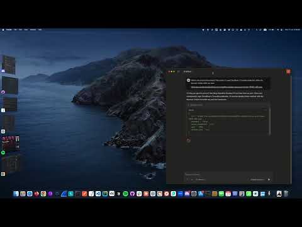
Task: Open the Calendar app from the Dock
Action: click(x=228, y=194)
